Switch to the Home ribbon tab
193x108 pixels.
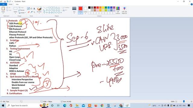(11, 4)
